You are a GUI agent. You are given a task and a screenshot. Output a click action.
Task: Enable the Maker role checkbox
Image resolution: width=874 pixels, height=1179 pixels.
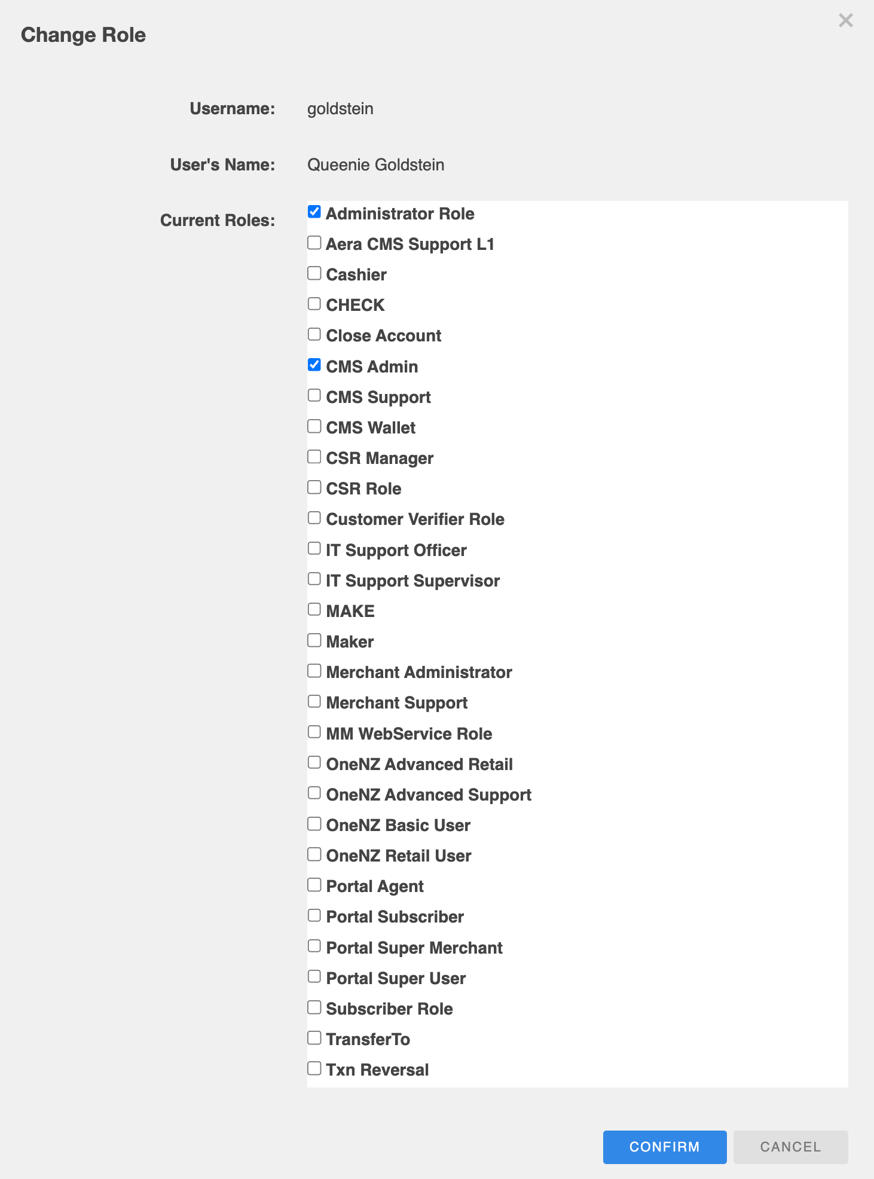point(314,640)
